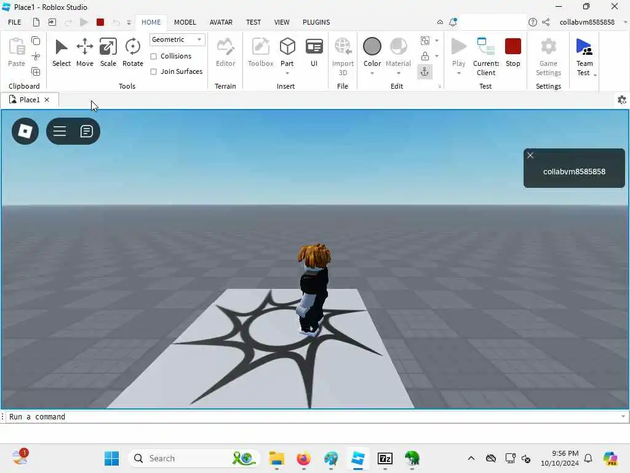Choose the Scale tool
Screen dimensions: 630x473
(x=108, y=52)
